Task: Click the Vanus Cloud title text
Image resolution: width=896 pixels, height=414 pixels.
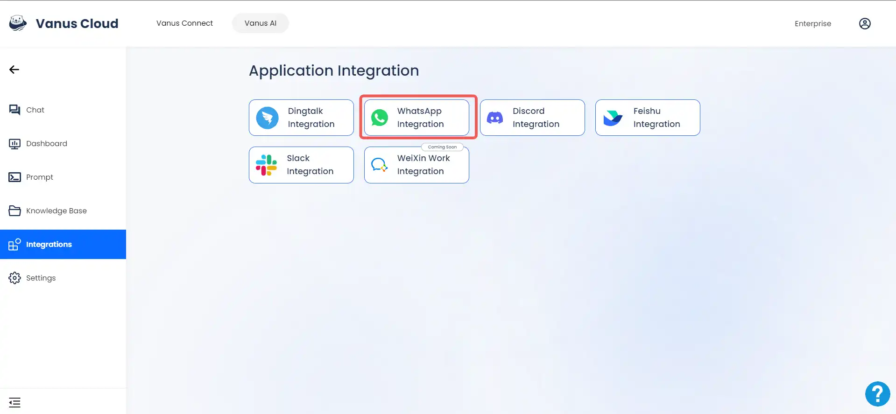Action: (x=77, y=23)
